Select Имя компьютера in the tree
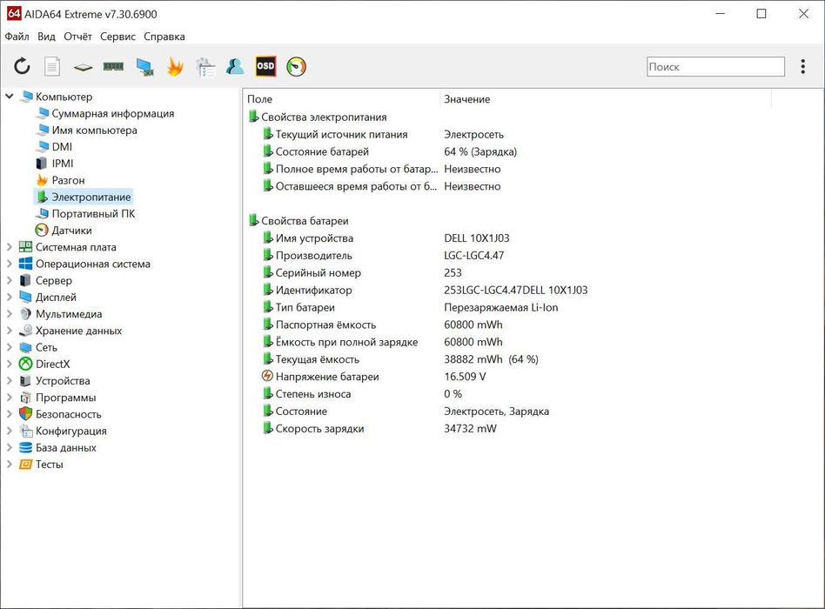 [x=94, y=130]
